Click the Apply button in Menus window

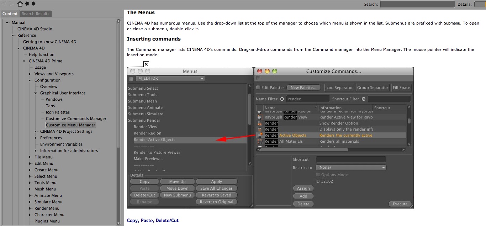216,182
